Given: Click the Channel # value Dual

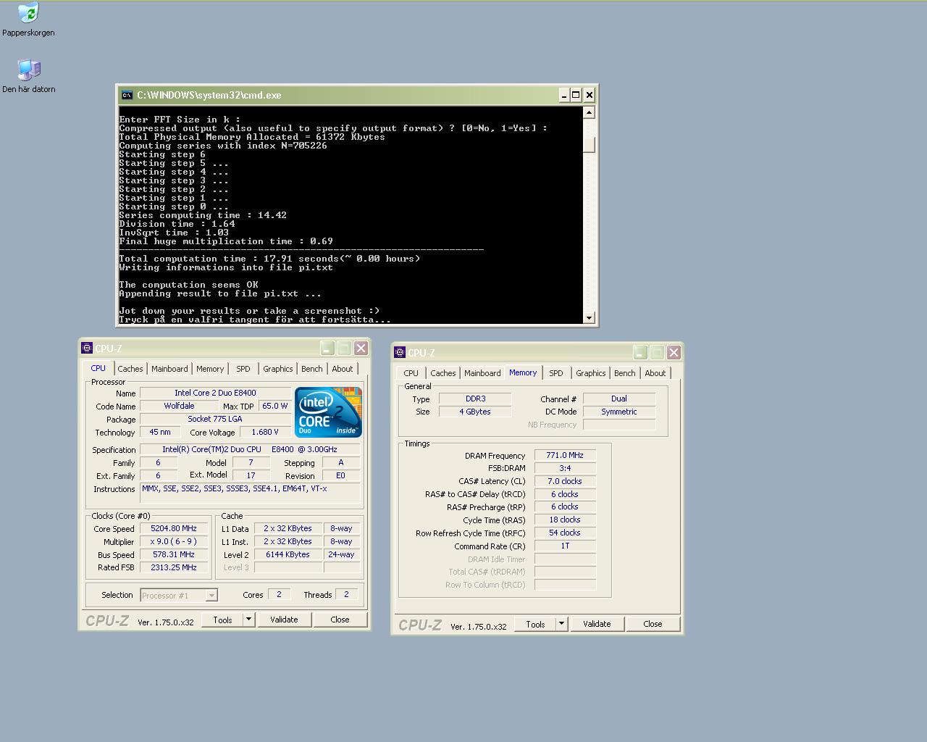Looking at the screenshot, I should click(619, 399).
